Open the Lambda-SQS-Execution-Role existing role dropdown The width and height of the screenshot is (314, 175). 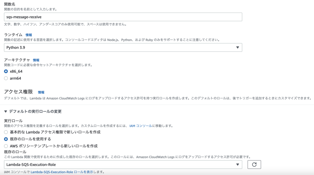coord(123,165)
